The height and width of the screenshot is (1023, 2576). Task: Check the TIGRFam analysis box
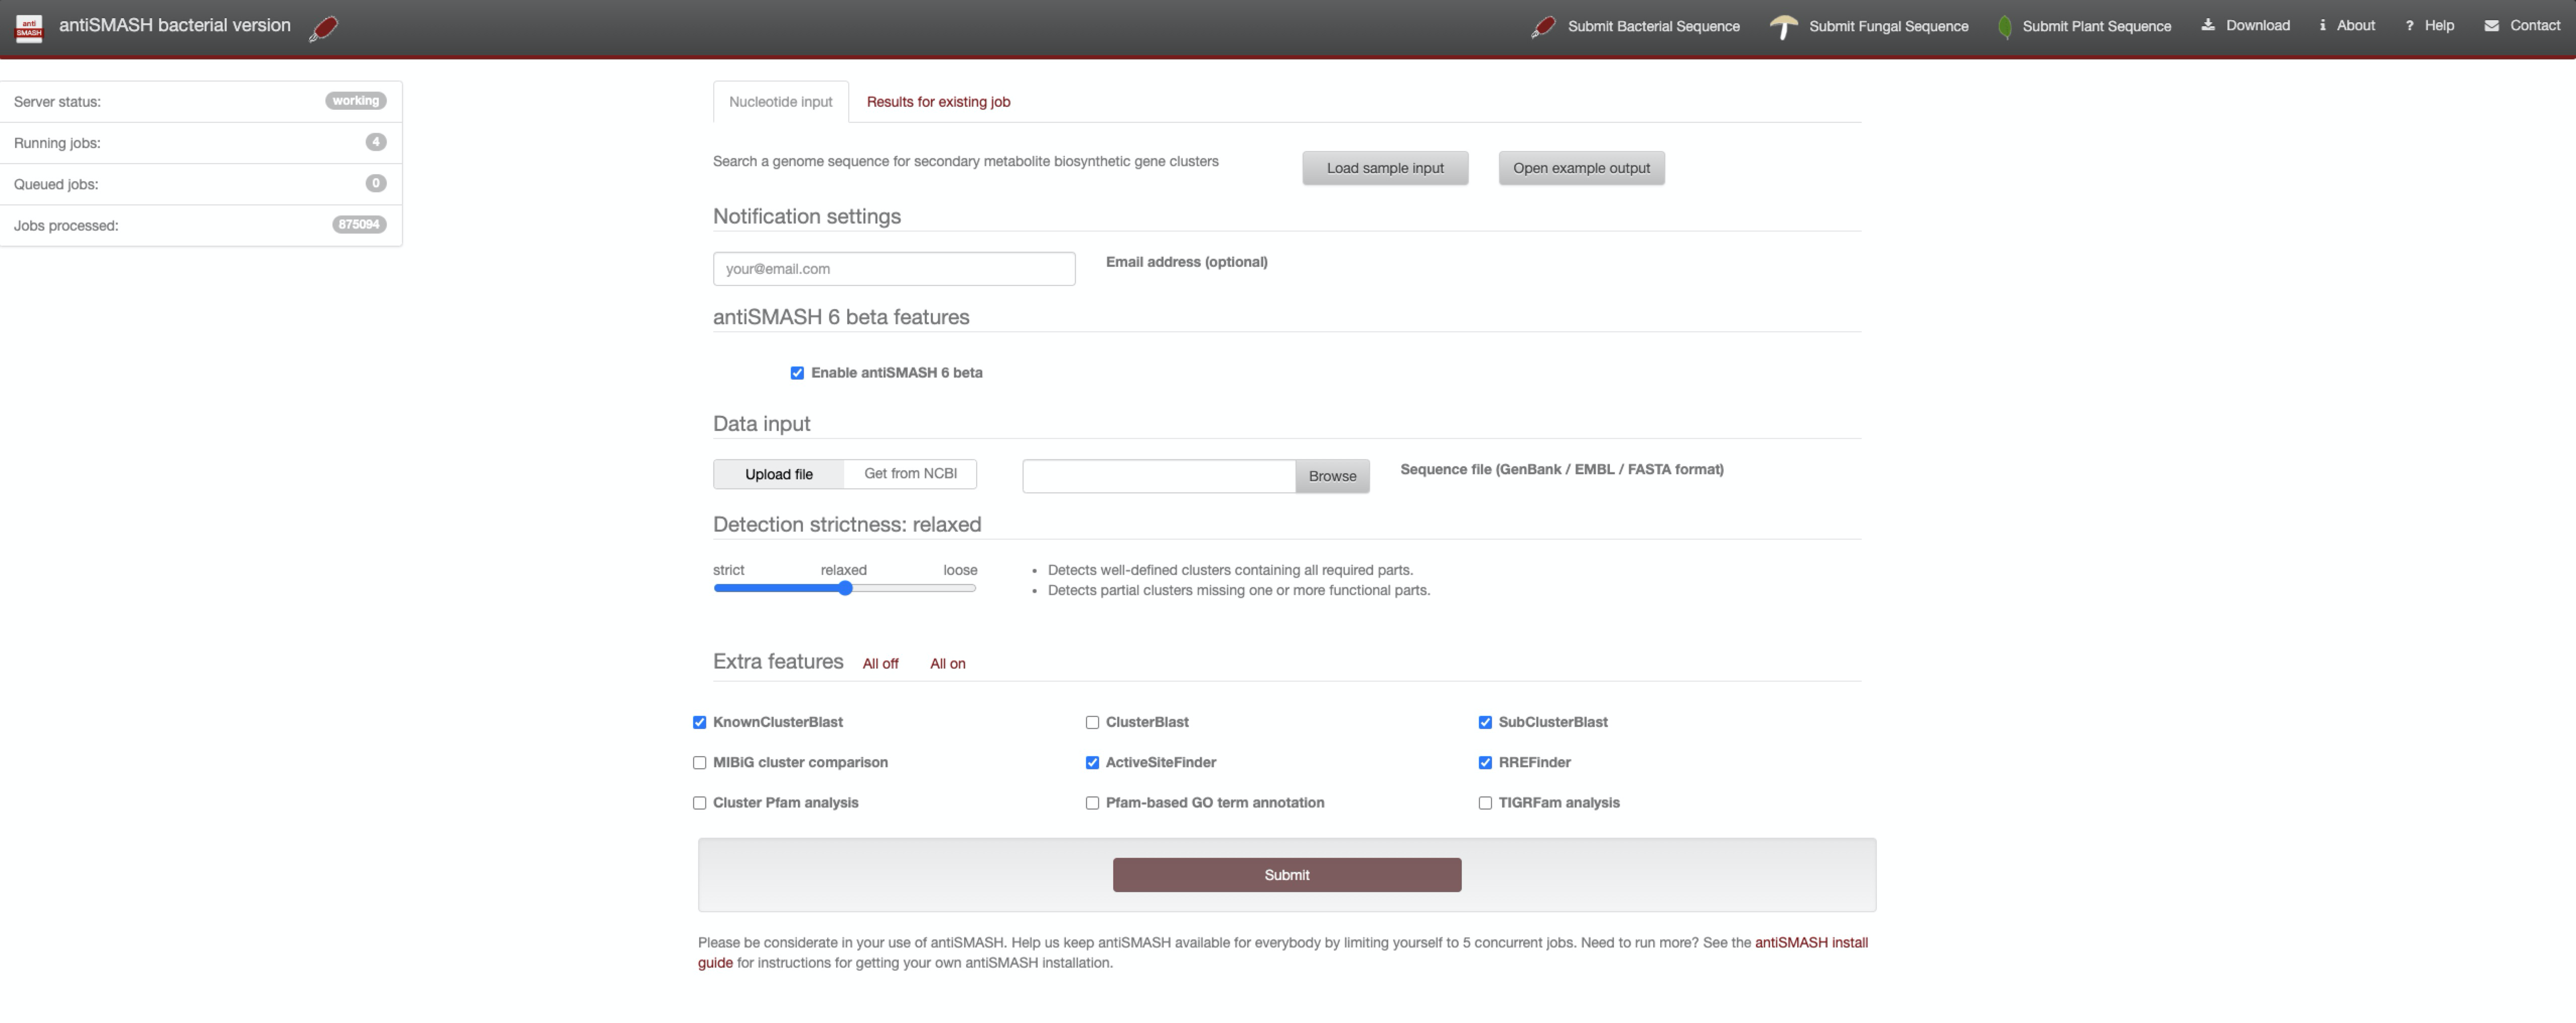coord(1485,802)
